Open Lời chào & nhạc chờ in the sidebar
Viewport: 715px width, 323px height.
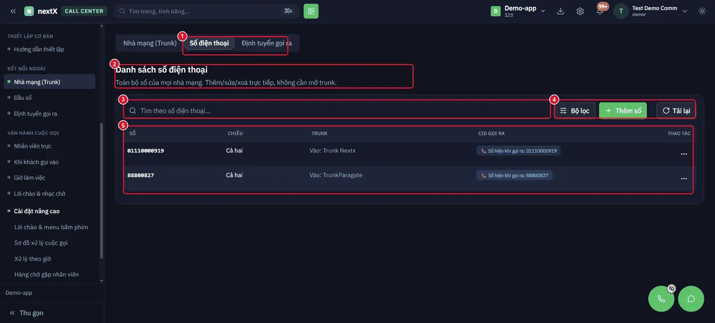[x=40, y=194]
